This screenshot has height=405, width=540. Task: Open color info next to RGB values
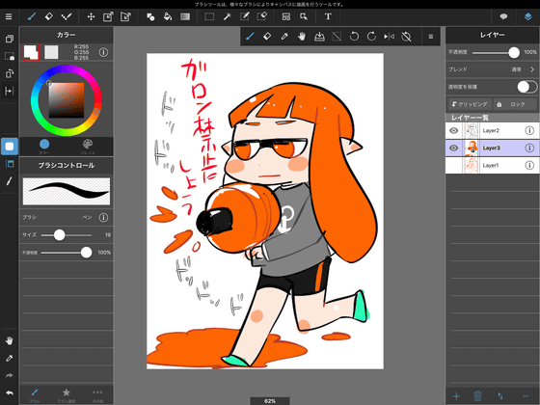click(x=103, y=52)
